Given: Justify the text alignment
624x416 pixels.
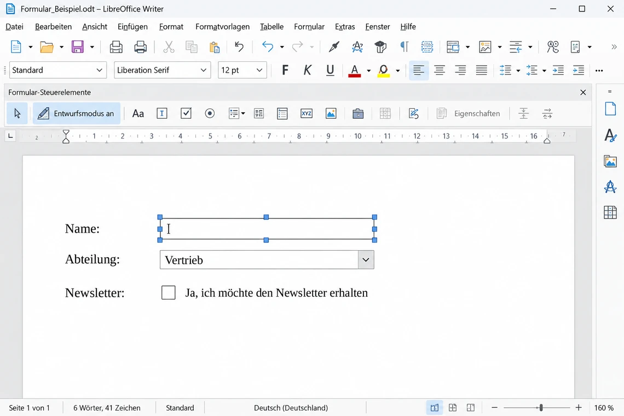Looking at the screenshot, I should click(482, 71).
